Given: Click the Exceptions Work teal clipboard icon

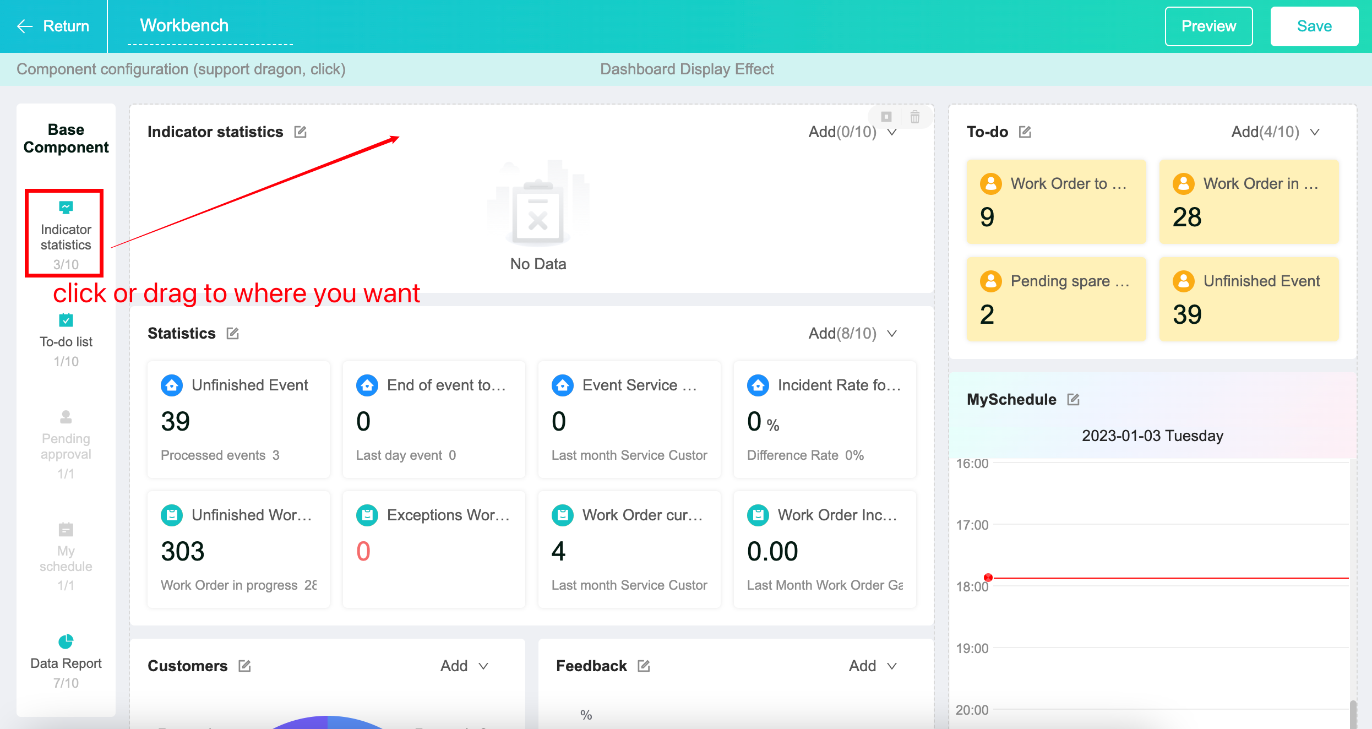Looking at the screenshot, I should [367, 515].
